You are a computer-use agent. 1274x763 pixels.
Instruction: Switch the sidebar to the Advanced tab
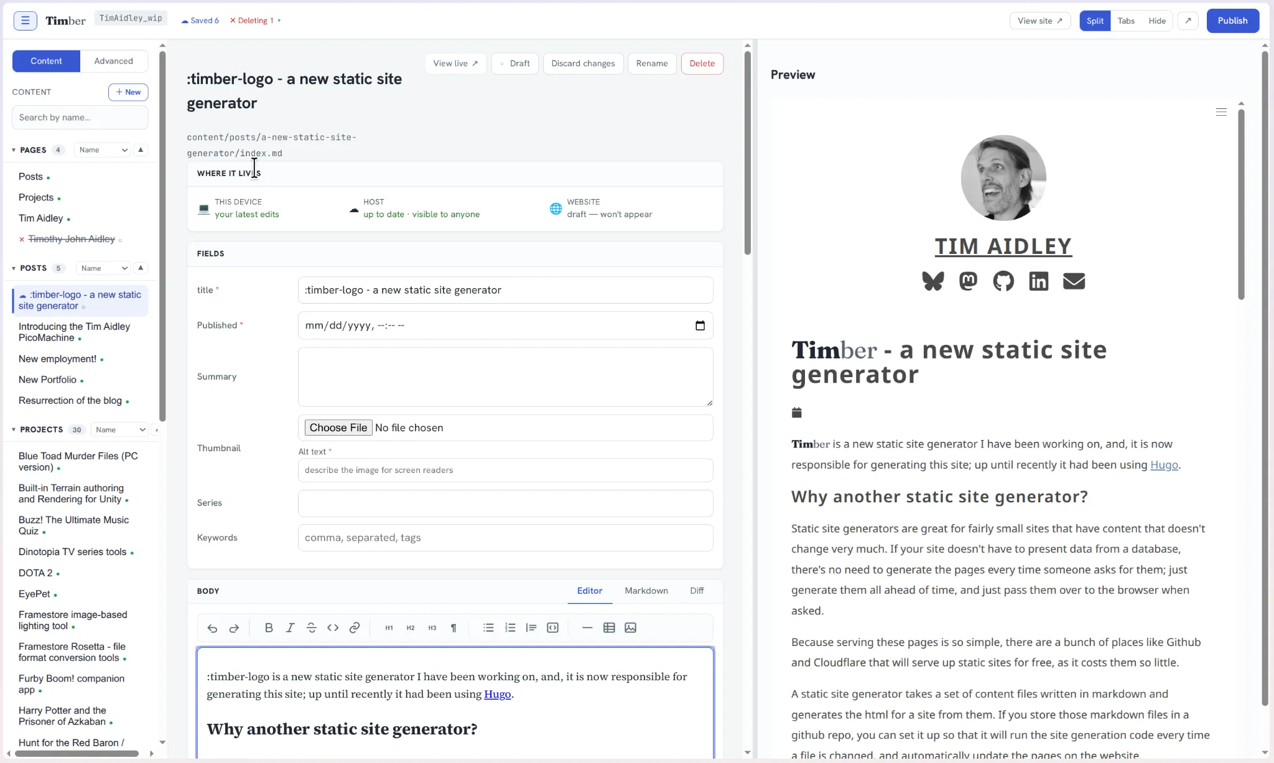pyautogui.click(x=114, y=61)
